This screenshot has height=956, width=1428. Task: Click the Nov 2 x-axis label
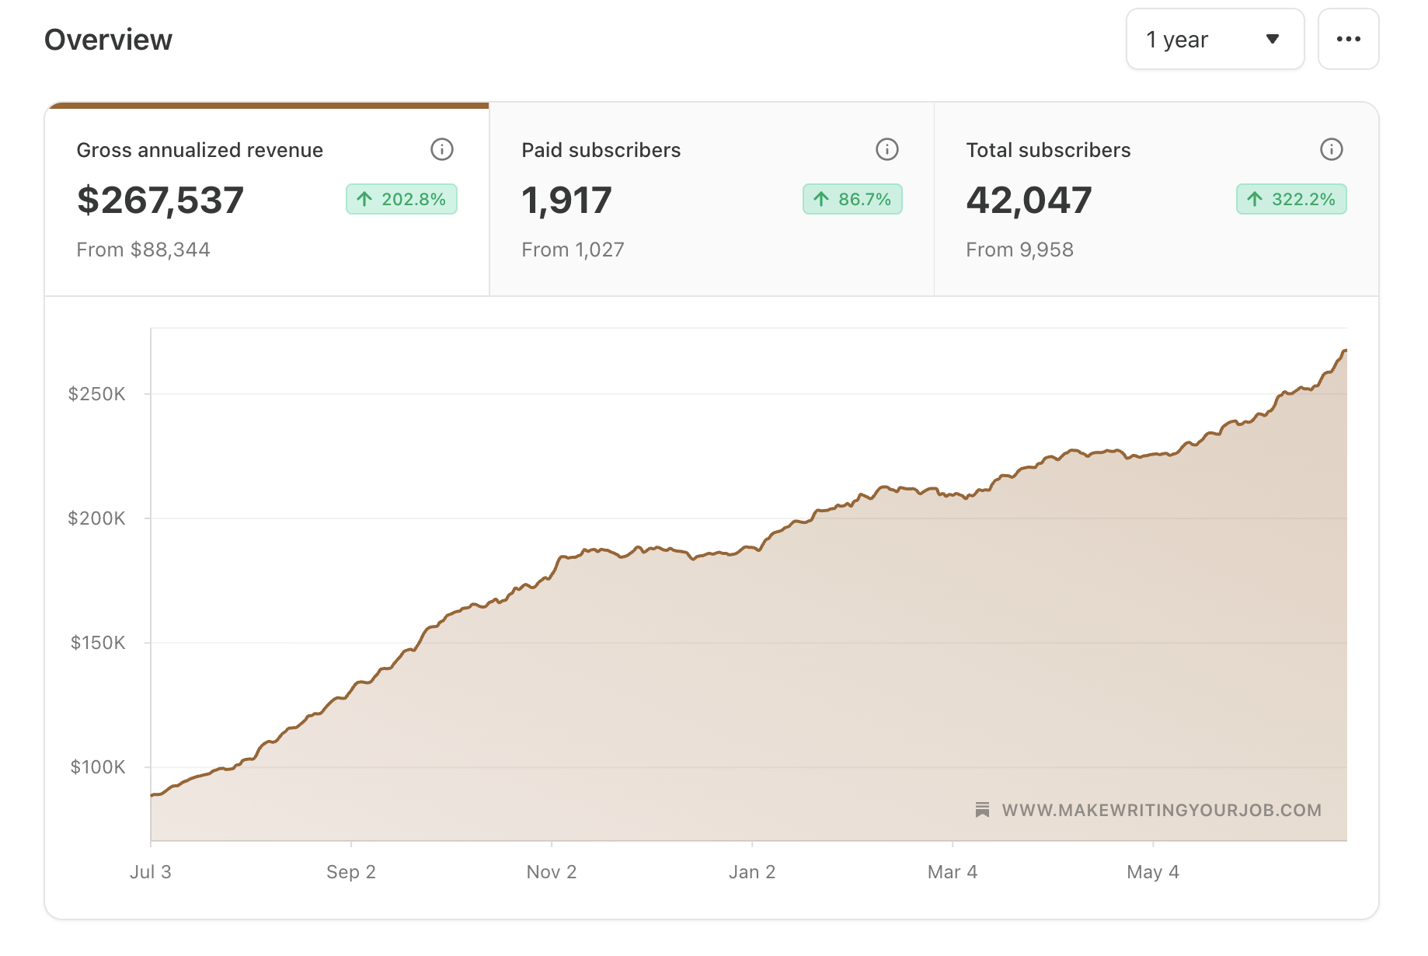(551, 872)
